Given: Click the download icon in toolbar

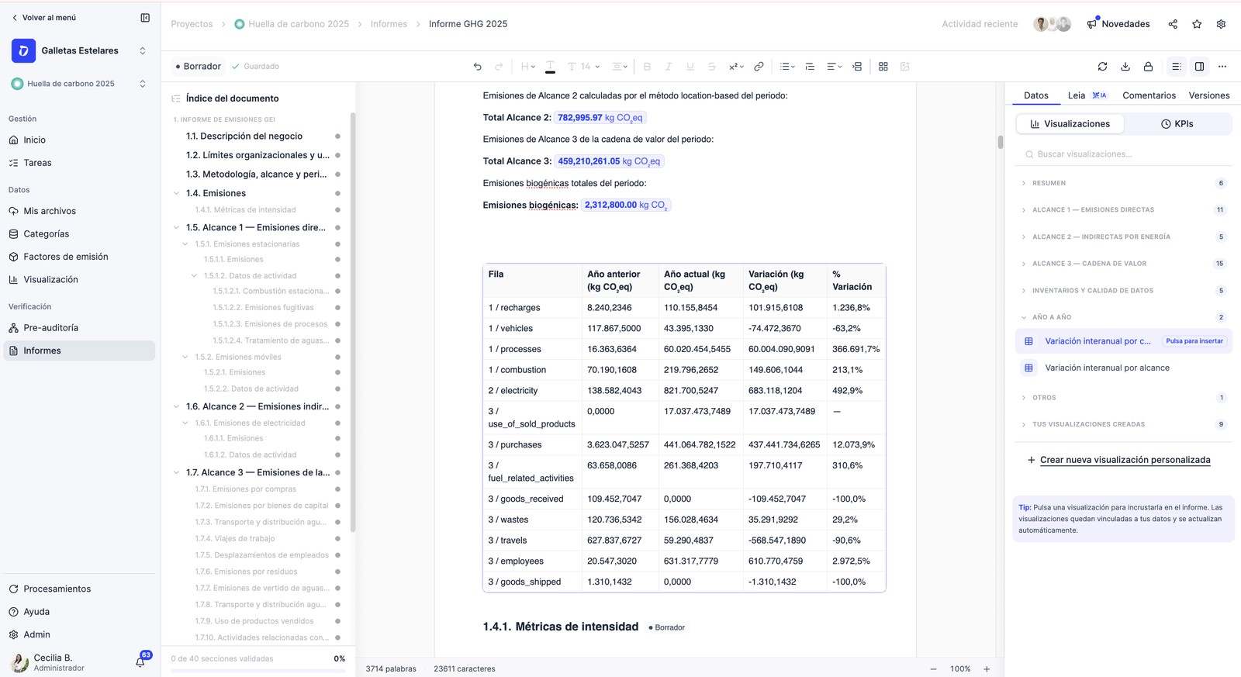Looking at the screenshot, I should 1125,67.
